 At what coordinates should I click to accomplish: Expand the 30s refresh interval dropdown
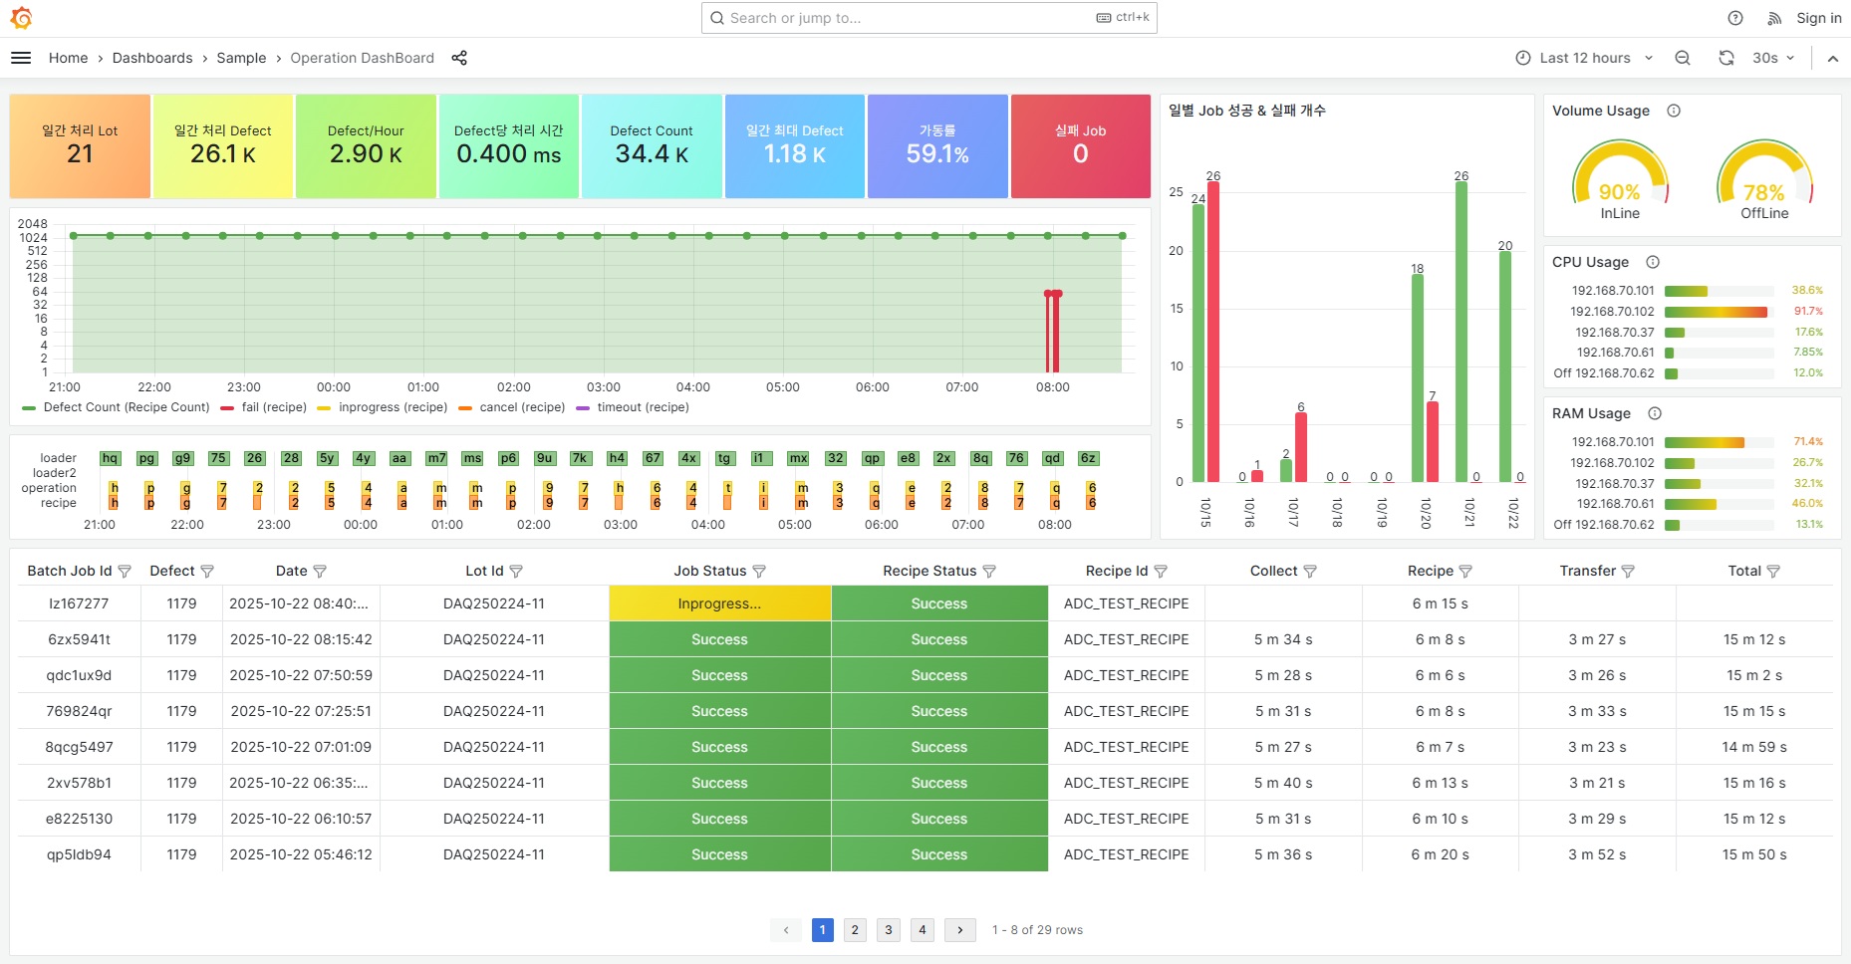pyautogui.click(x=1773, y=58)
